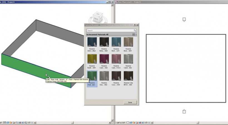The width and height of the screenshot is (228, 125).
Task: Open the Material Browser view options dropdown
Action: click(x=134, y=34)
